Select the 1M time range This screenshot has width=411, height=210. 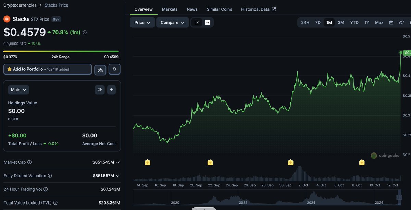click(x=329, y=23)
